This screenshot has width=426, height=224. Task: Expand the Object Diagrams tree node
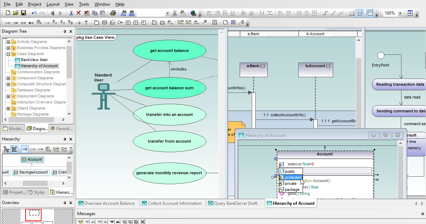coord(8,108)
